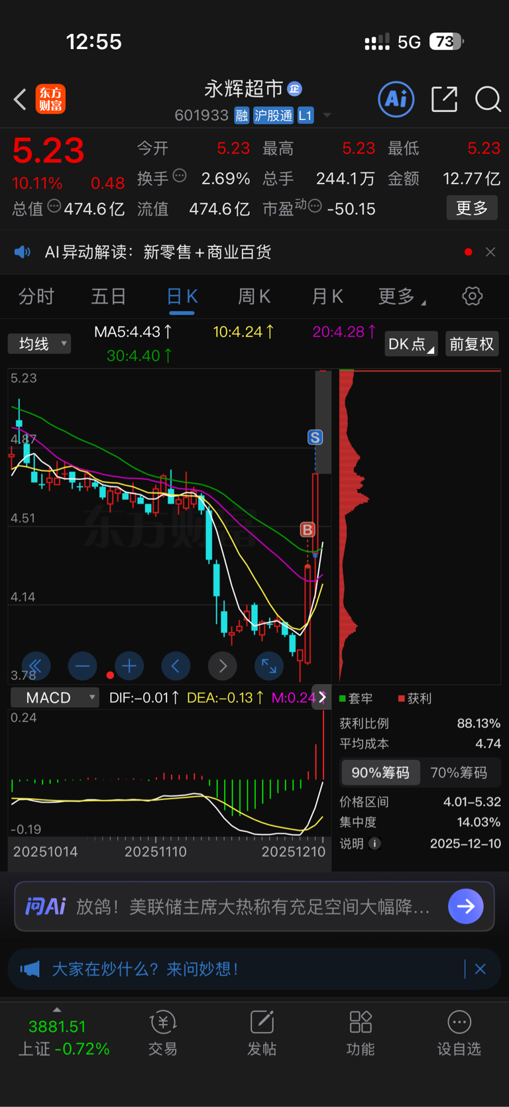Select the 90%筹码 option

pyautogui.click(x=380, y=772)
